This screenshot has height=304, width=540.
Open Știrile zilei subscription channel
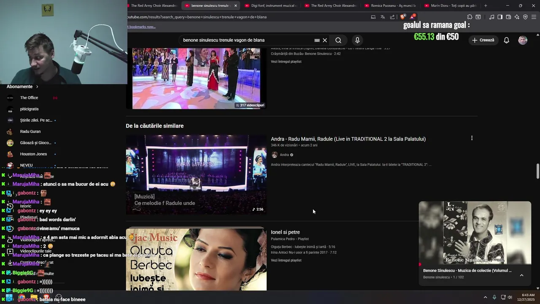point(36,120)
